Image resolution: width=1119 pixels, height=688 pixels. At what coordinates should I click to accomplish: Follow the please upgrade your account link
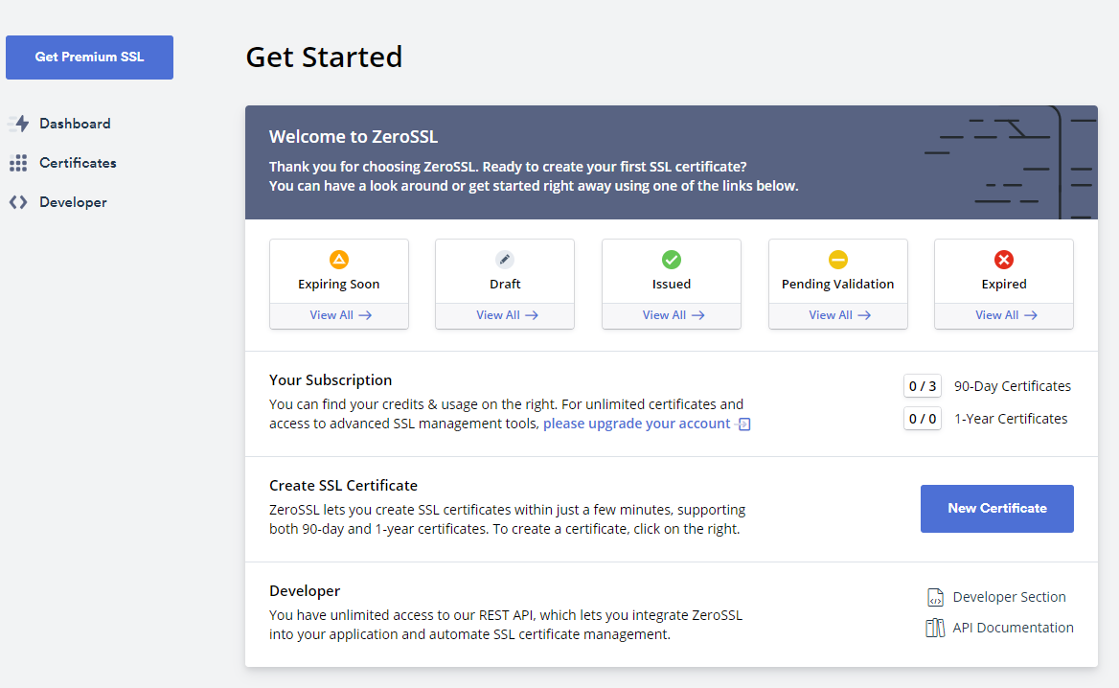(637, 424)
